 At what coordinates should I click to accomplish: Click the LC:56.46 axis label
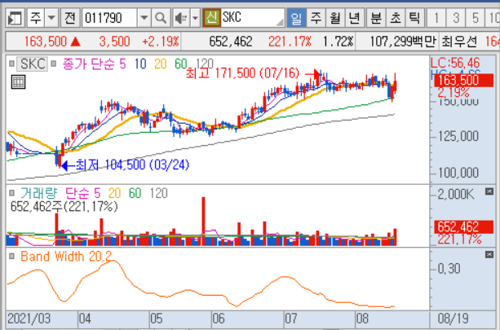click(454, 63)
